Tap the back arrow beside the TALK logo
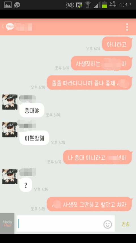 3,26
